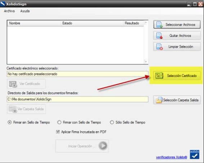
Task: Click the Iniciar Operación play arrow
Action: (x=103, y=146)
